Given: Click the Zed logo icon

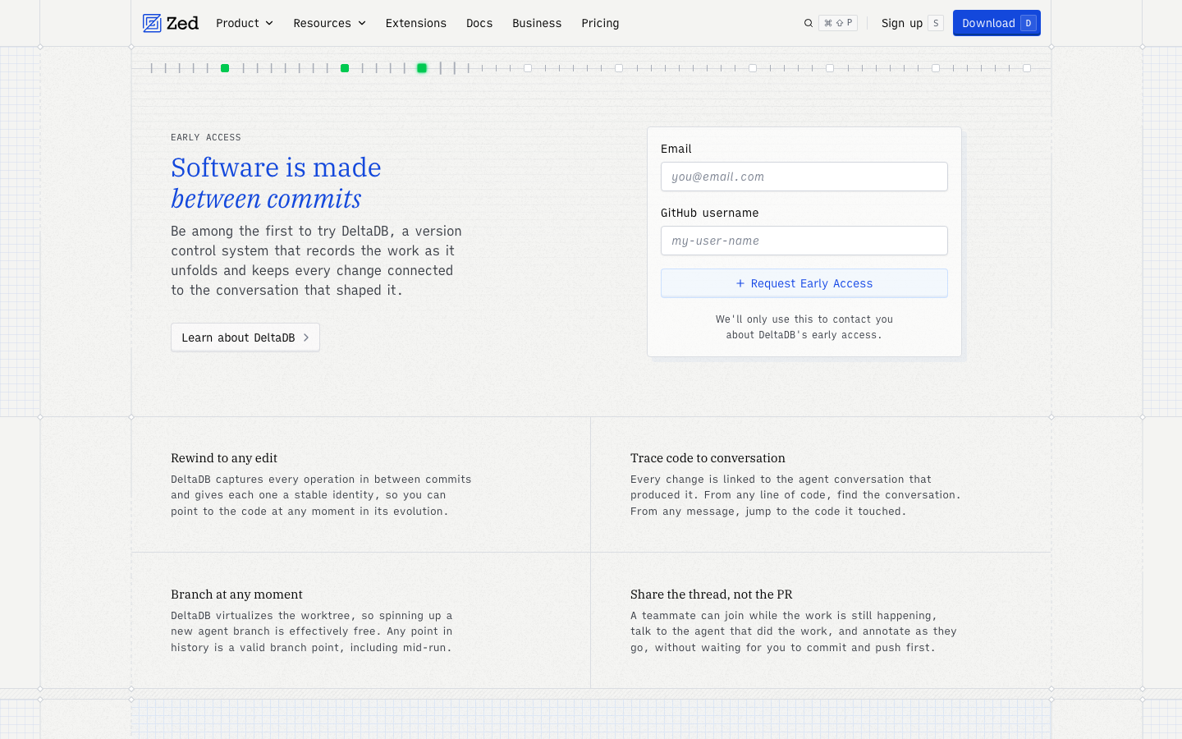Looking at the screenshot, I should (x=152, y=23).
